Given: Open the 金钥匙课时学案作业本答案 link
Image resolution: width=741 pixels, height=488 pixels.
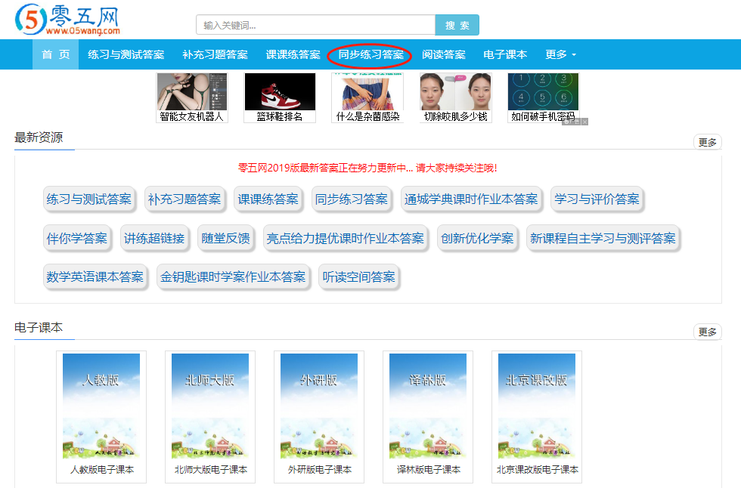Looking at the screenshot, I should click(x=233, y=277).
